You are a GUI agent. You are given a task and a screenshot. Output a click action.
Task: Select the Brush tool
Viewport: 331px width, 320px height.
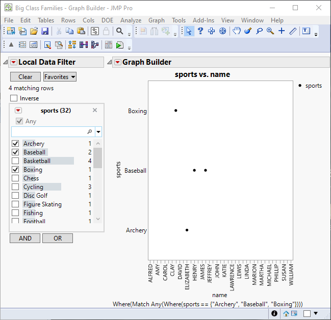tap(248, 31)
